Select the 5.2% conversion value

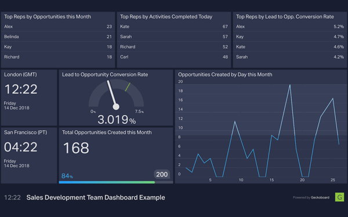click(x=339, y=27)
